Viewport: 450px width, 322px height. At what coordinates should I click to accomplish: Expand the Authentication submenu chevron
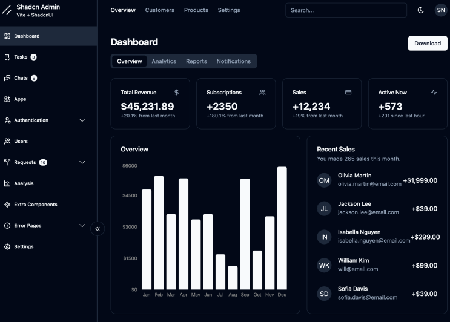point(82,120)
